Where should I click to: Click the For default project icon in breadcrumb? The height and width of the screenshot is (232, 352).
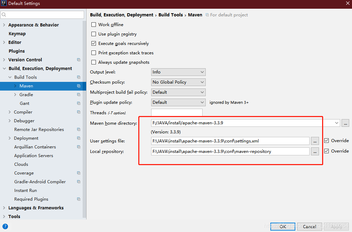point(207,15)
